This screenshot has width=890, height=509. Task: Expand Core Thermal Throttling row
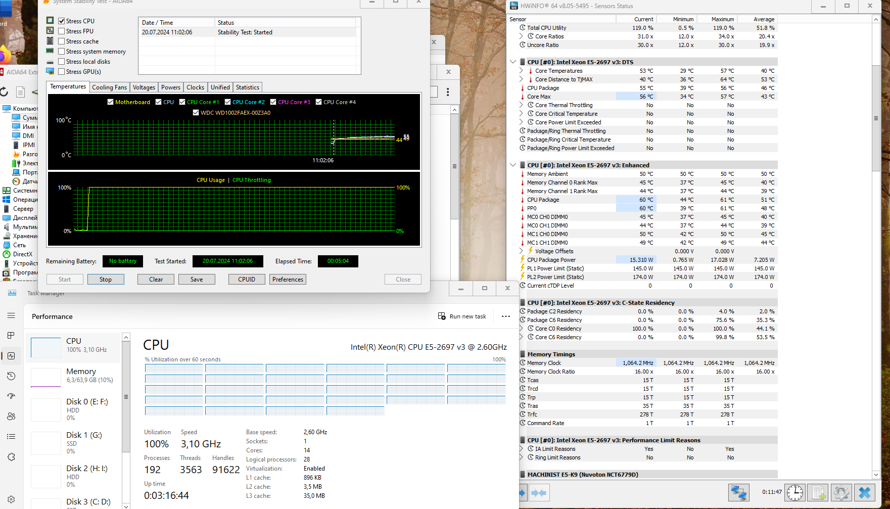click(521, 105)
